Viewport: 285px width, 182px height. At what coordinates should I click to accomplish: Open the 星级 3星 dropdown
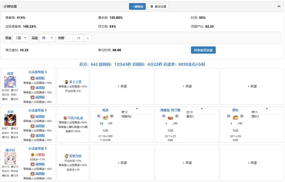tap(21, 38)
